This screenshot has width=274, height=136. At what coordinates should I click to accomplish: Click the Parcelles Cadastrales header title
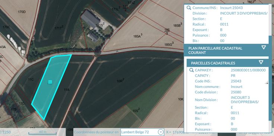(x=213, y=63)
